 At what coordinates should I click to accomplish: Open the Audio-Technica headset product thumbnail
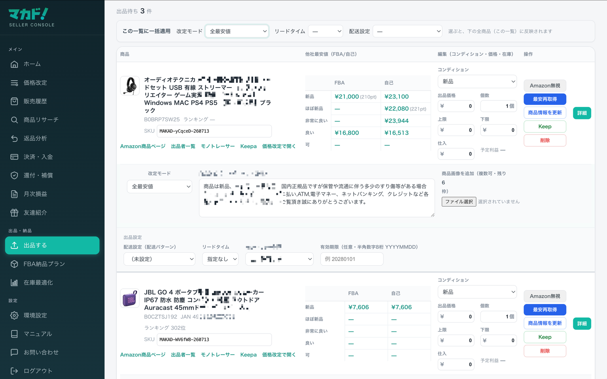coord(130,86)
